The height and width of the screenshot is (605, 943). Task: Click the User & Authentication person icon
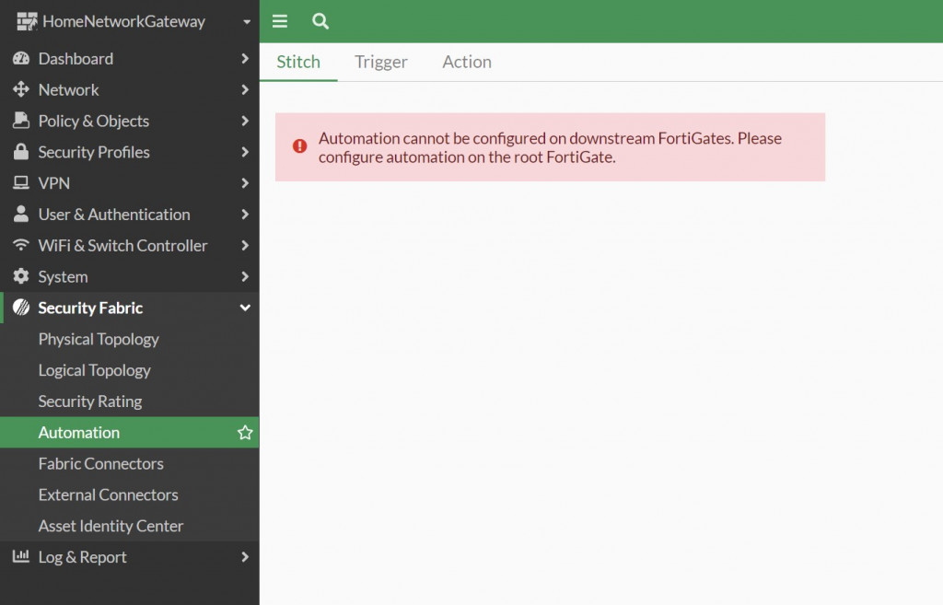pos(21,214)
